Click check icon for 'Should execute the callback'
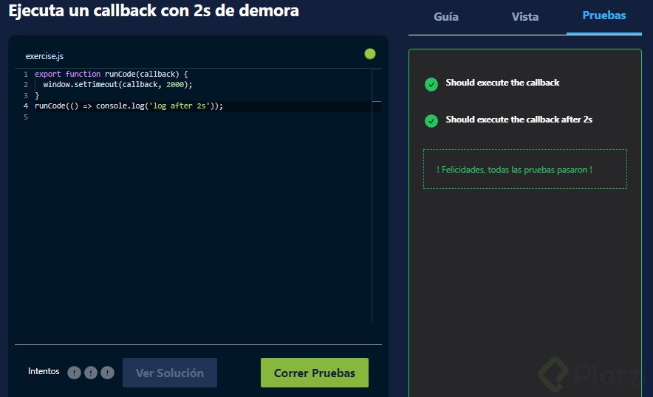Image resolution: width=653 pixels, height=397 pixels. pyautogui.click(x=431, y=84)
